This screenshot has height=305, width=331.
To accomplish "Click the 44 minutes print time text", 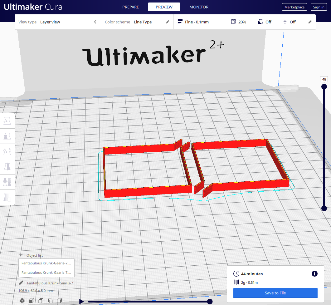I will 252,274.
